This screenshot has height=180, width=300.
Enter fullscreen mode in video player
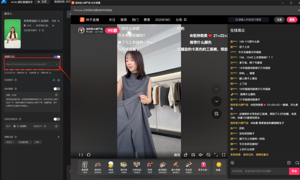[x=224, y=155]
